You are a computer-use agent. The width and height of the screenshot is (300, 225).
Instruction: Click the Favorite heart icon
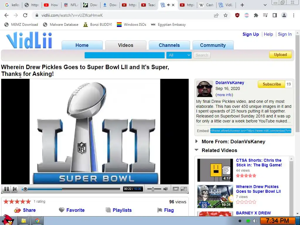62,210
